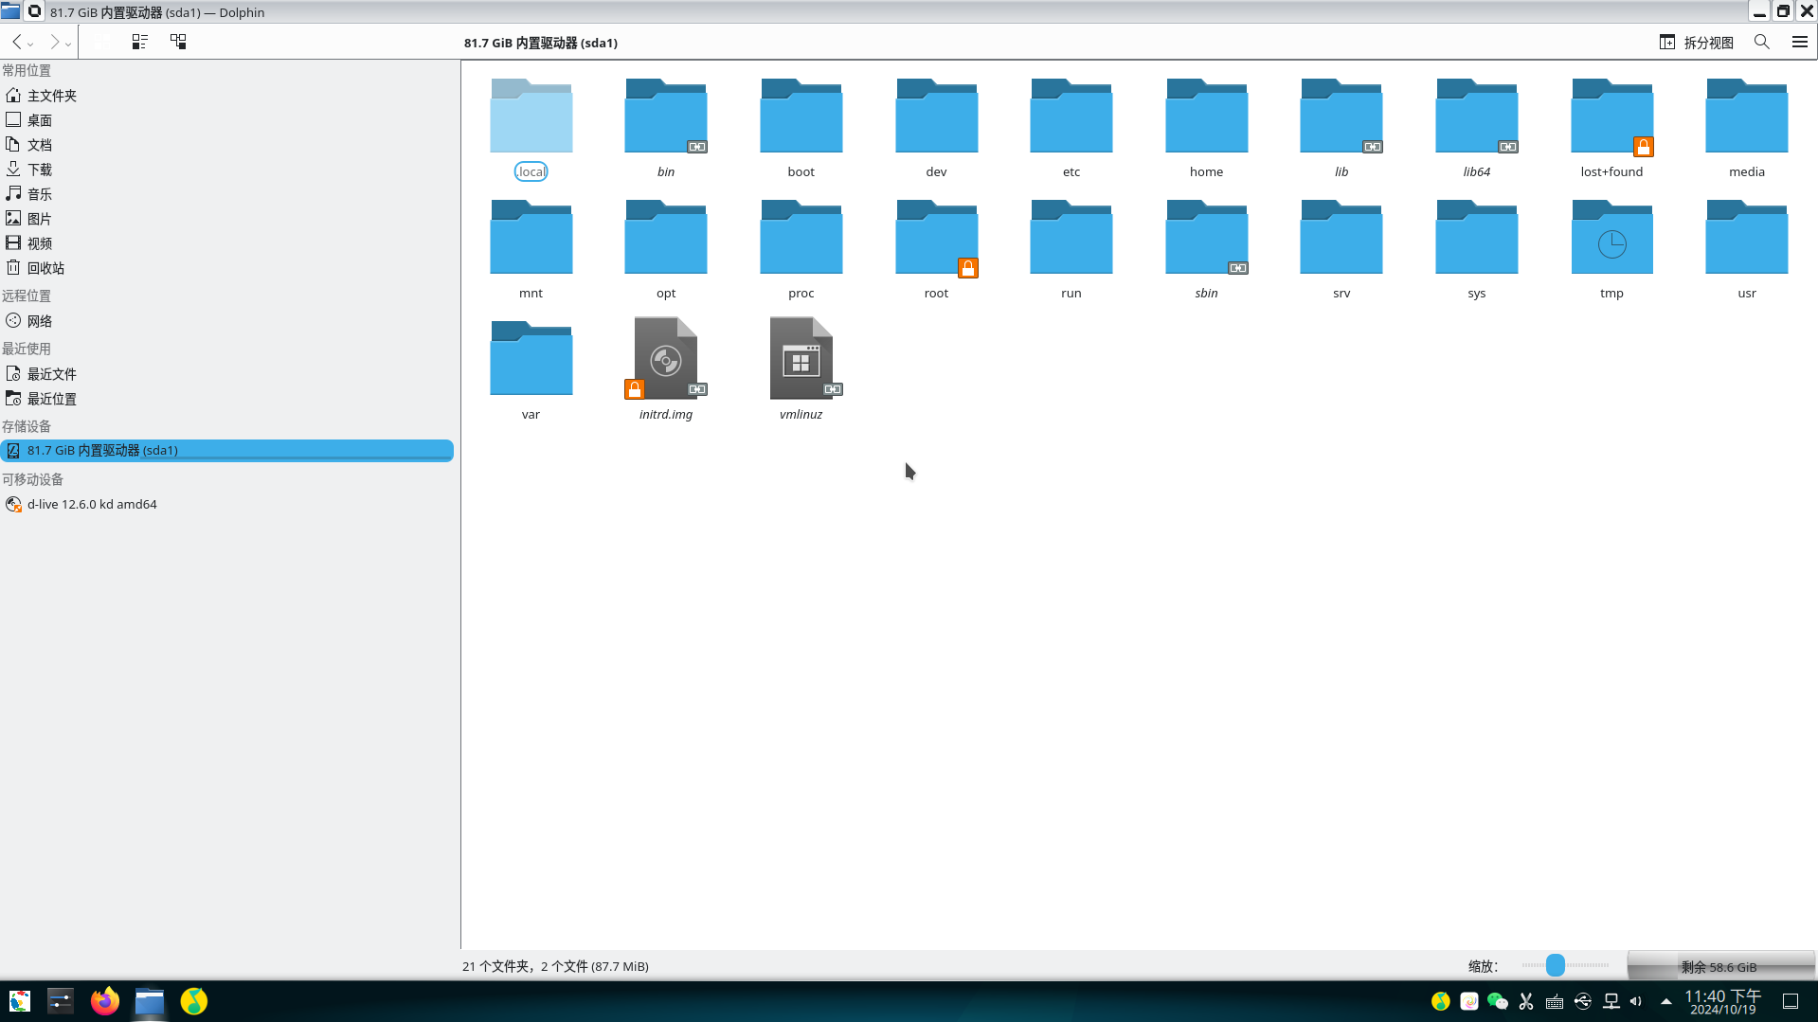This screenshot has width=1818, height=1022.
Task: Select the sys folder icon
Action: (x=1477, y=238)
